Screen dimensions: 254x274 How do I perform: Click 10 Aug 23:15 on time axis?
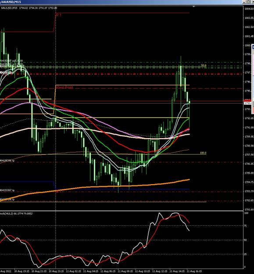tap(56, 271)
